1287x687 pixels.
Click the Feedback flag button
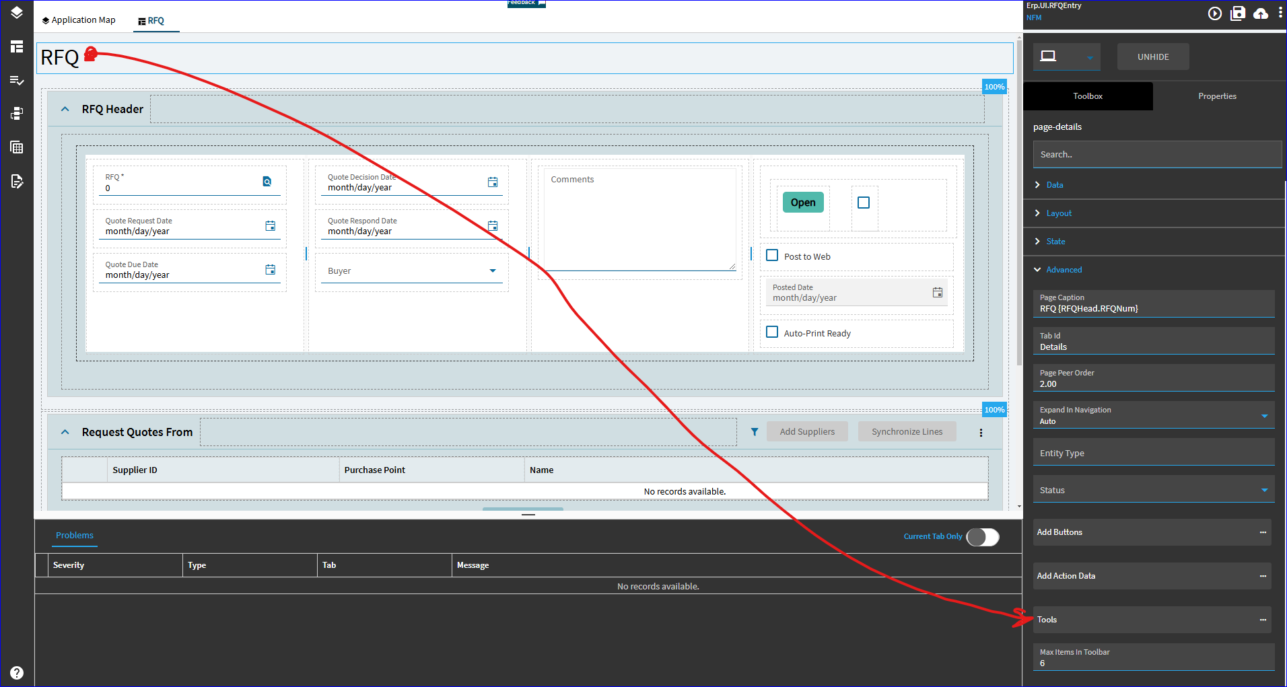[x=526, y=3]
